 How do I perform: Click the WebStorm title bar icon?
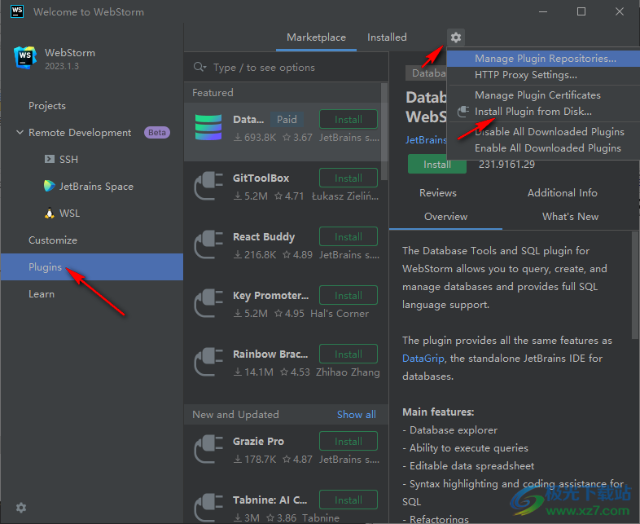click(17, 11)
